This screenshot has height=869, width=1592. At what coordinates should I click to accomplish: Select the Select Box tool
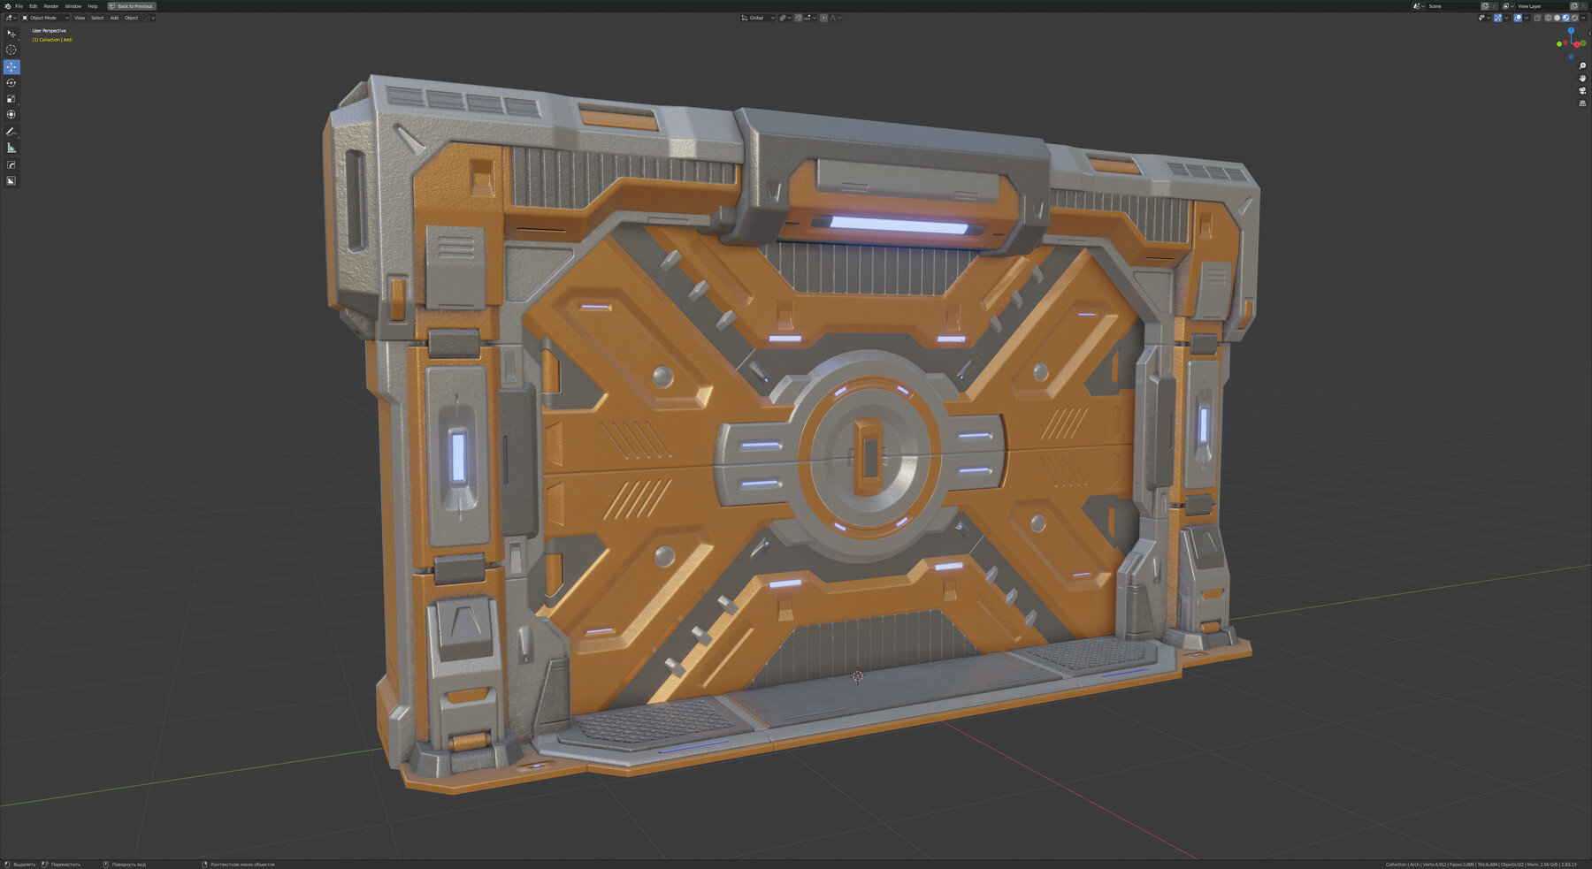click(11, 34)
